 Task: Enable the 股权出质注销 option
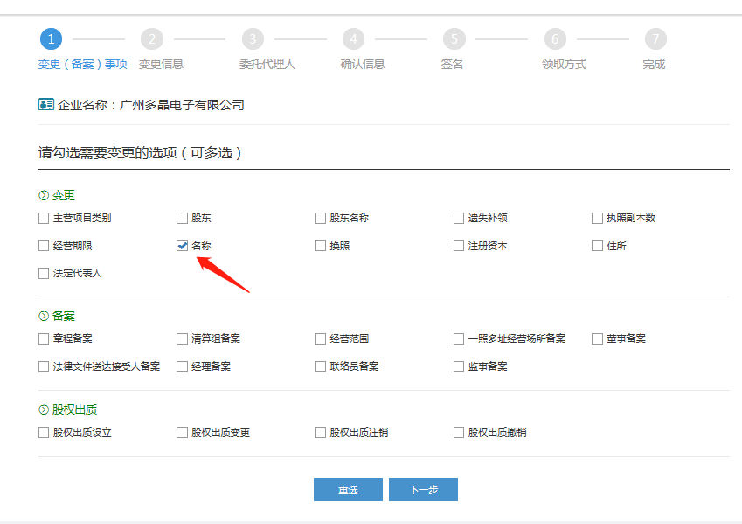(320, 431)
